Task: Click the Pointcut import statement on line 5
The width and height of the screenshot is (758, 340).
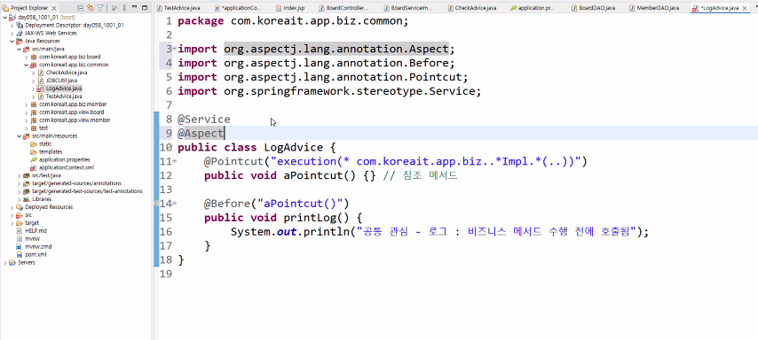Action: click(323, 77)
